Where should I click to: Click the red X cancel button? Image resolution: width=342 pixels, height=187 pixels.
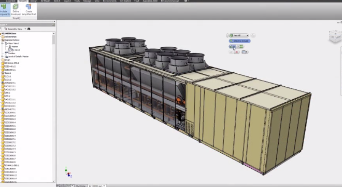[x=237, y=52]
